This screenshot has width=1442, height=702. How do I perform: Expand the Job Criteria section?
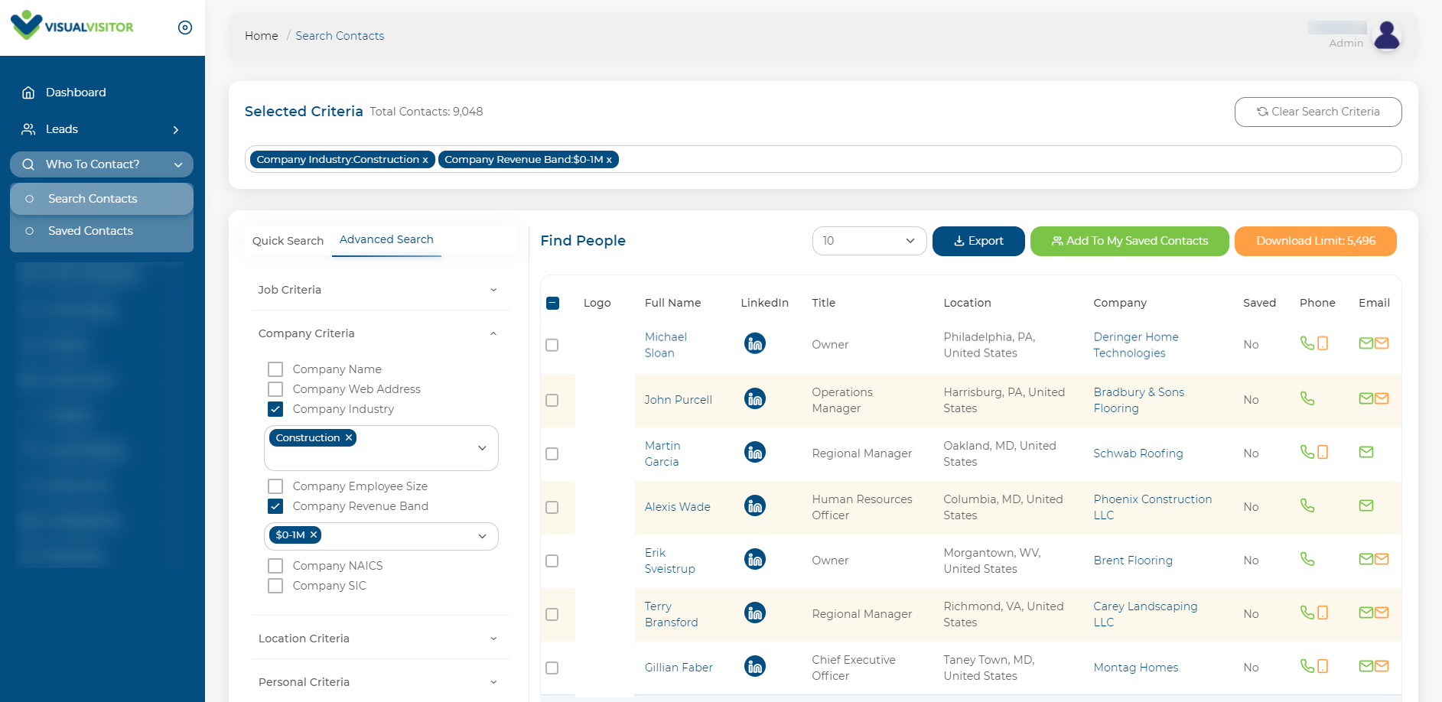tap(380, 290)
